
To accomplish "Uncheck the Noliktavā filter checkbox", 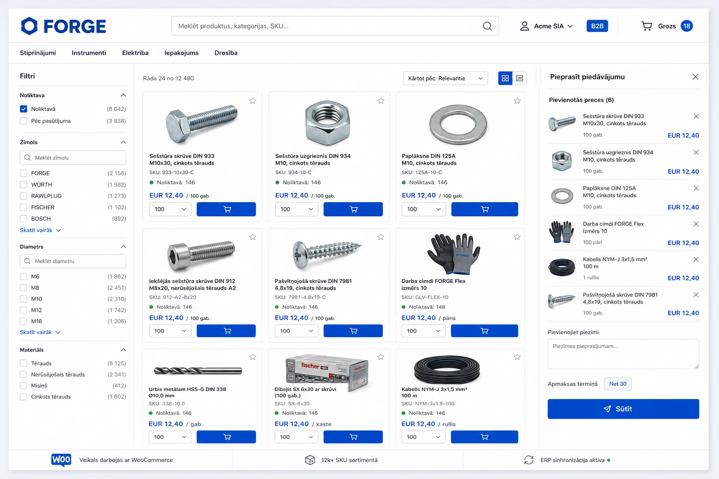I will coord(23,109).
